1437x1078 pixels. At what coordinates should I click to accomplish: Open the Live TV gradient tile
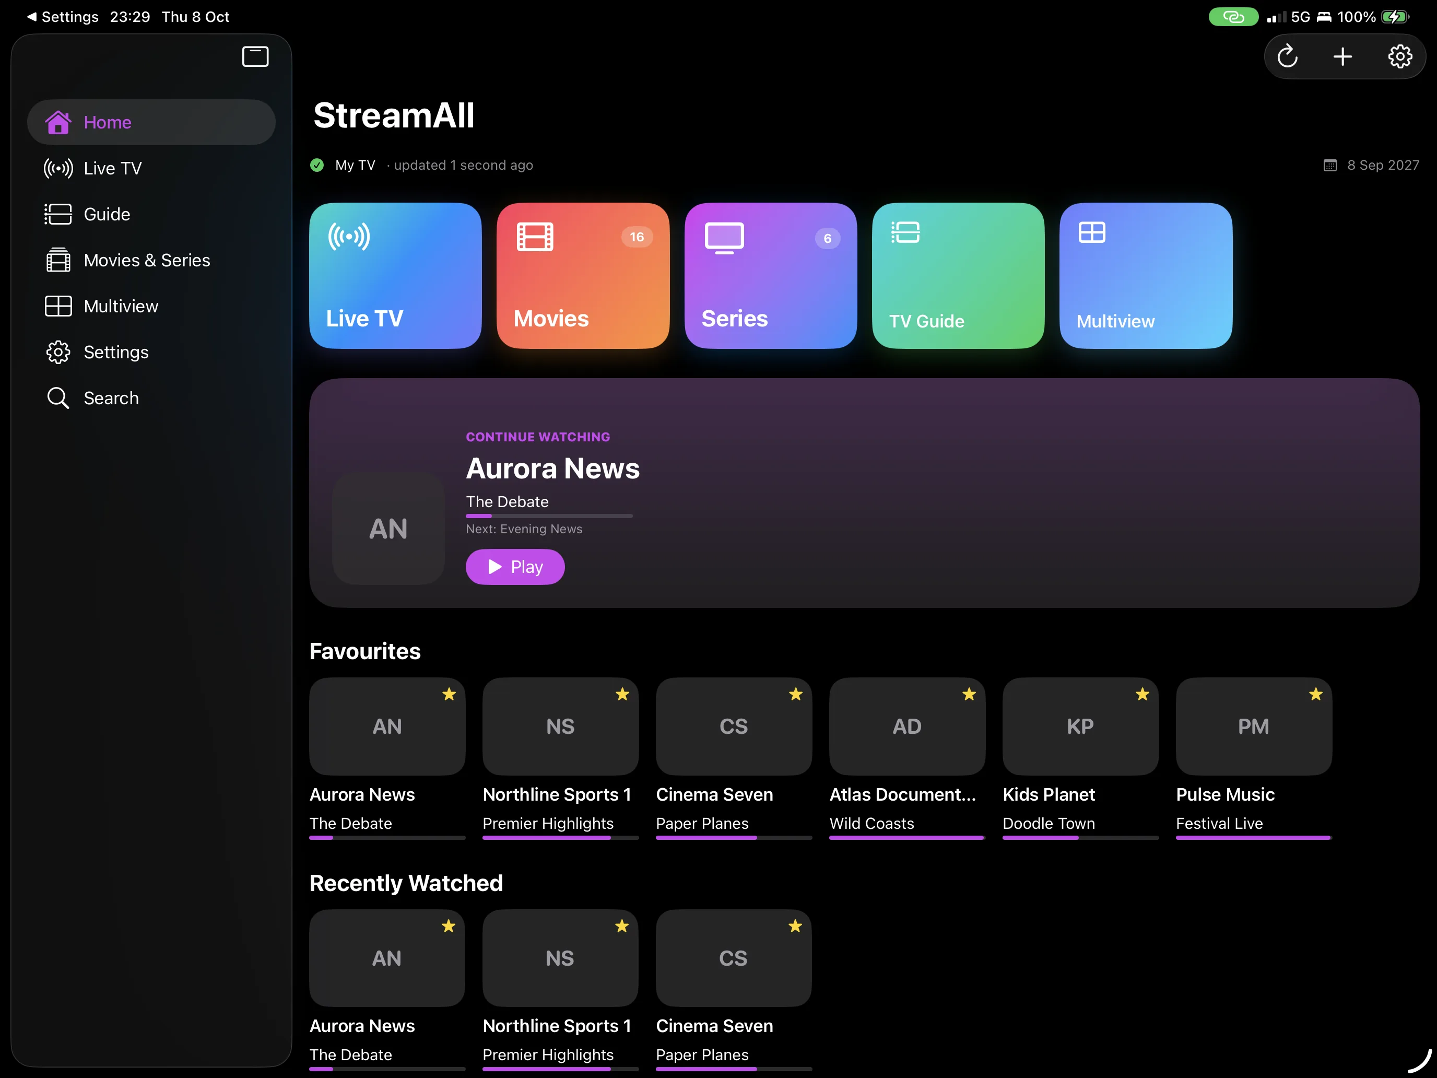[396, 276]
